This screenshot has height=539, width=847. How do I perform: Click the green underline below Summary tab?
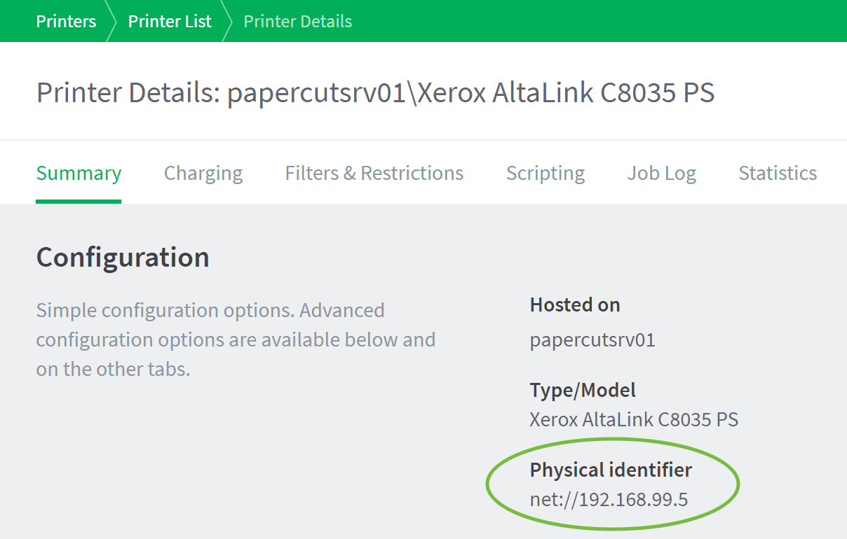[x=79, y=202]
